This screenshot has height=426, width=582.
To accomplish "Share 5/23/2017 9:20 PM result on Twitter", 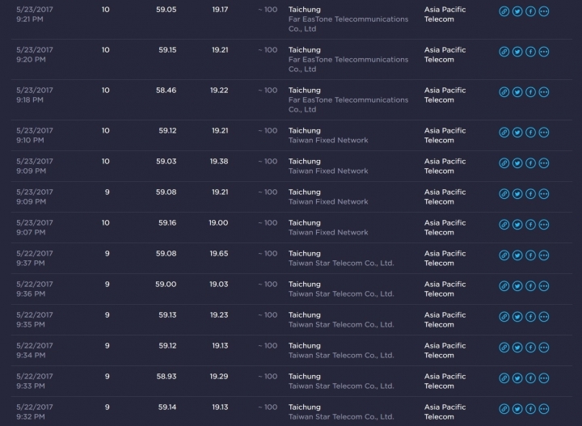I will tap(517, 52).
